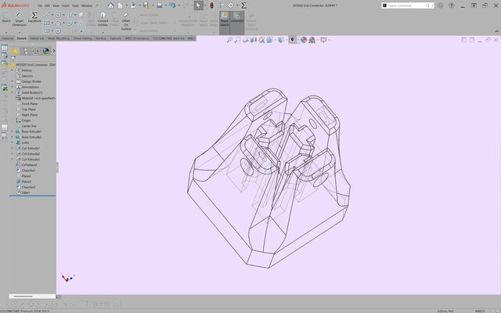Open the Insert menu
The image size is (501, 313).
(x=64, y=5)
